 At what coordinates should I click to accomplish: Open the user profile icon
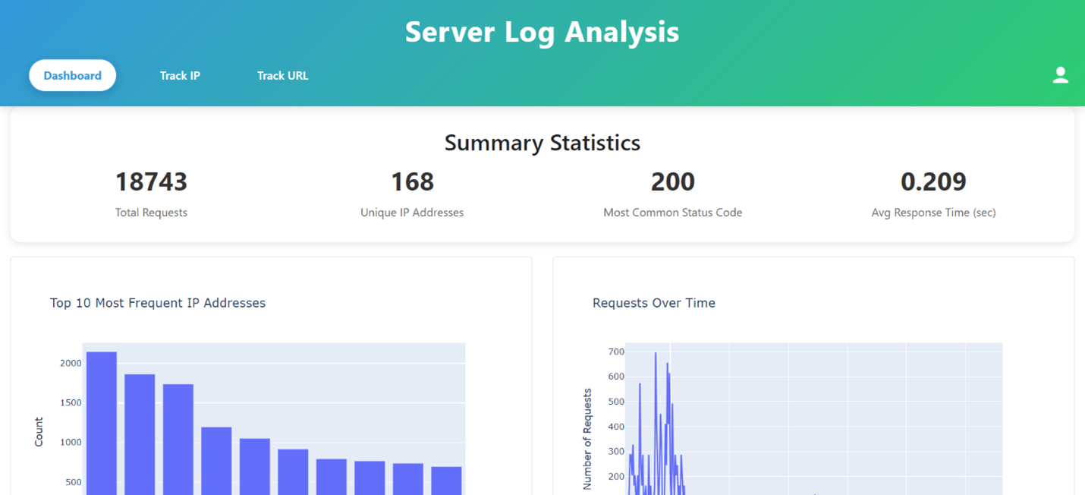[x=1060, y=75]
